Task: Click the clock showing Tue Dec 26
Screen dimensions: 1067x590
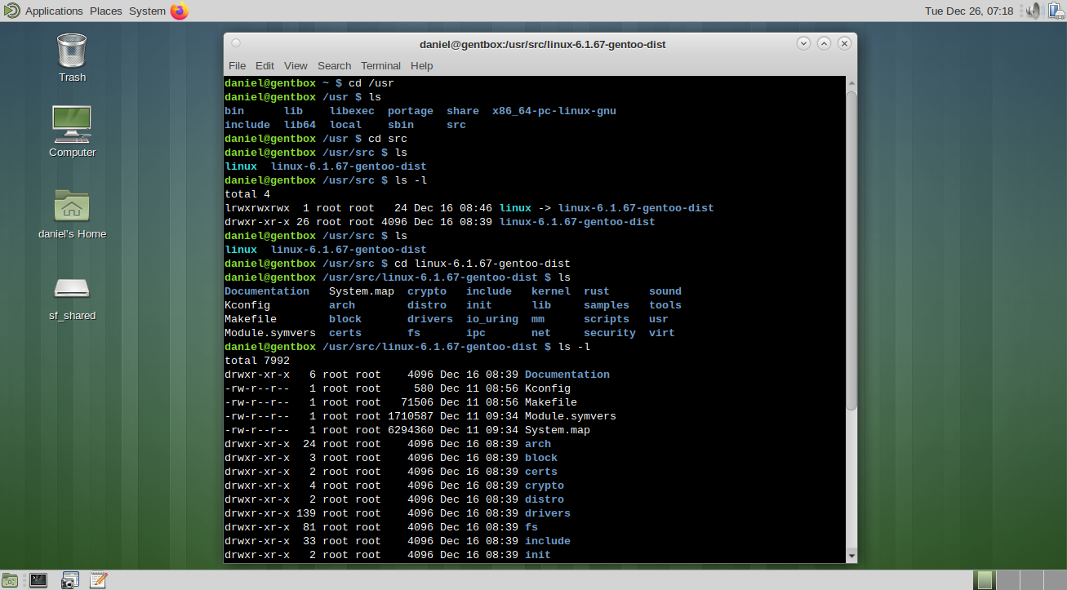Action: click(969, 11)
